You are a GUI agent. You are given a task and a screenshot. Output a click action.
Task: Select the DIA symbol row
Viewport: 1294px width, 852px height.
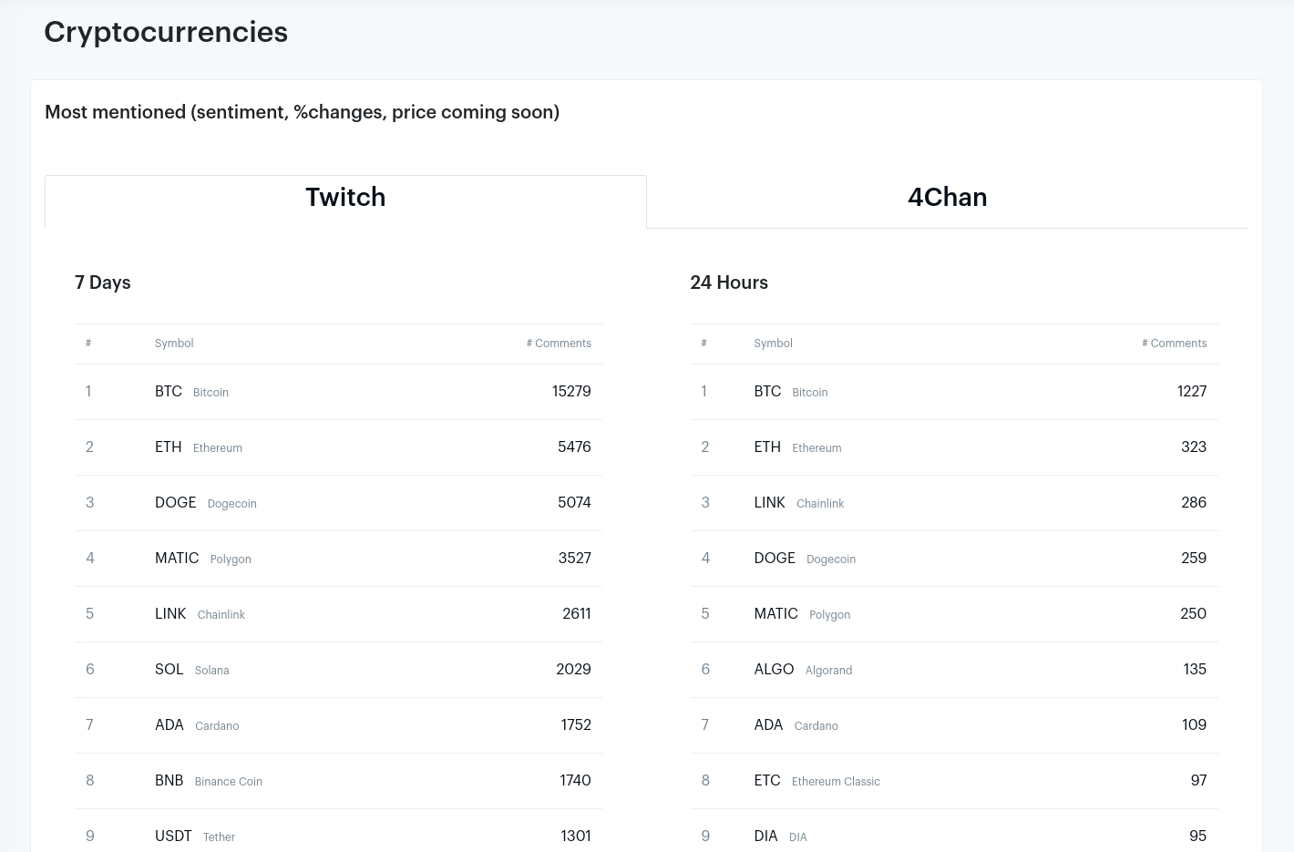tap(766, 837)
